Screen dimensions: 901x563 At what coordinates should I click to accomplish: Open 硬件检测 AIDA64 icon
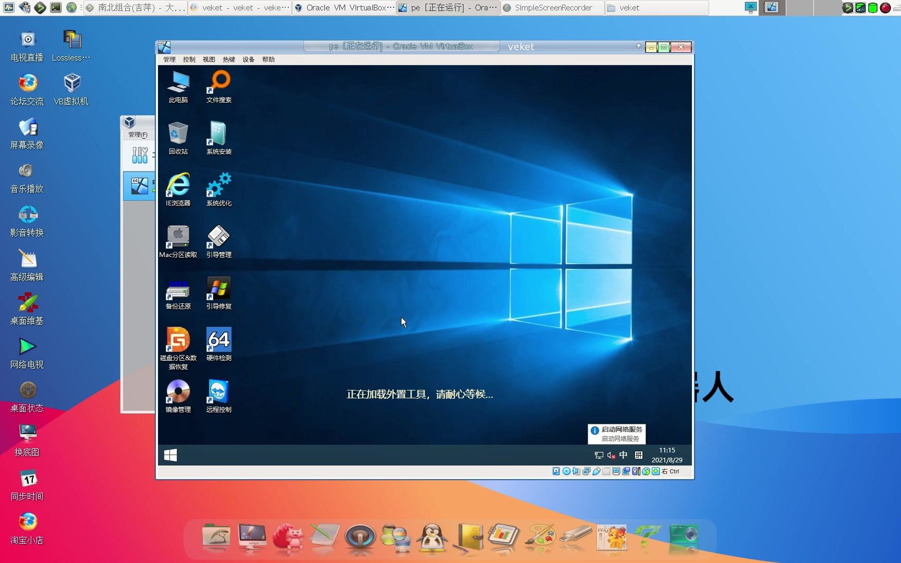[219, 344]
